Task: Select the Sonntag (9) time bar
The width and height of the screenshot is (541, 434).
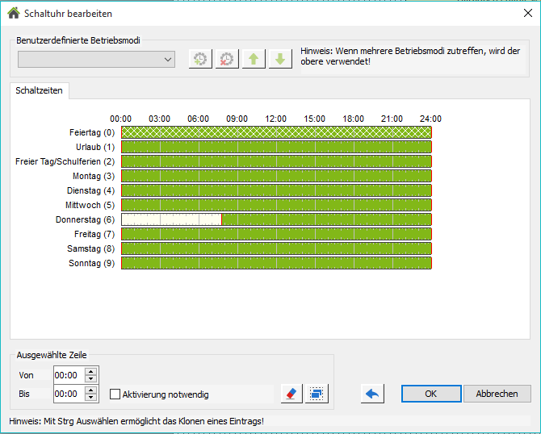Action: pos(276,263)
